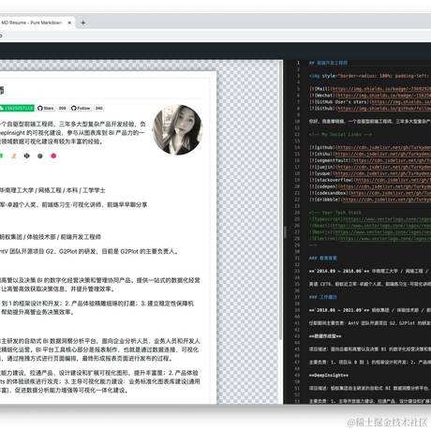
Task: Open the GitHub Stars badge
Action: [x=46, y=108]
